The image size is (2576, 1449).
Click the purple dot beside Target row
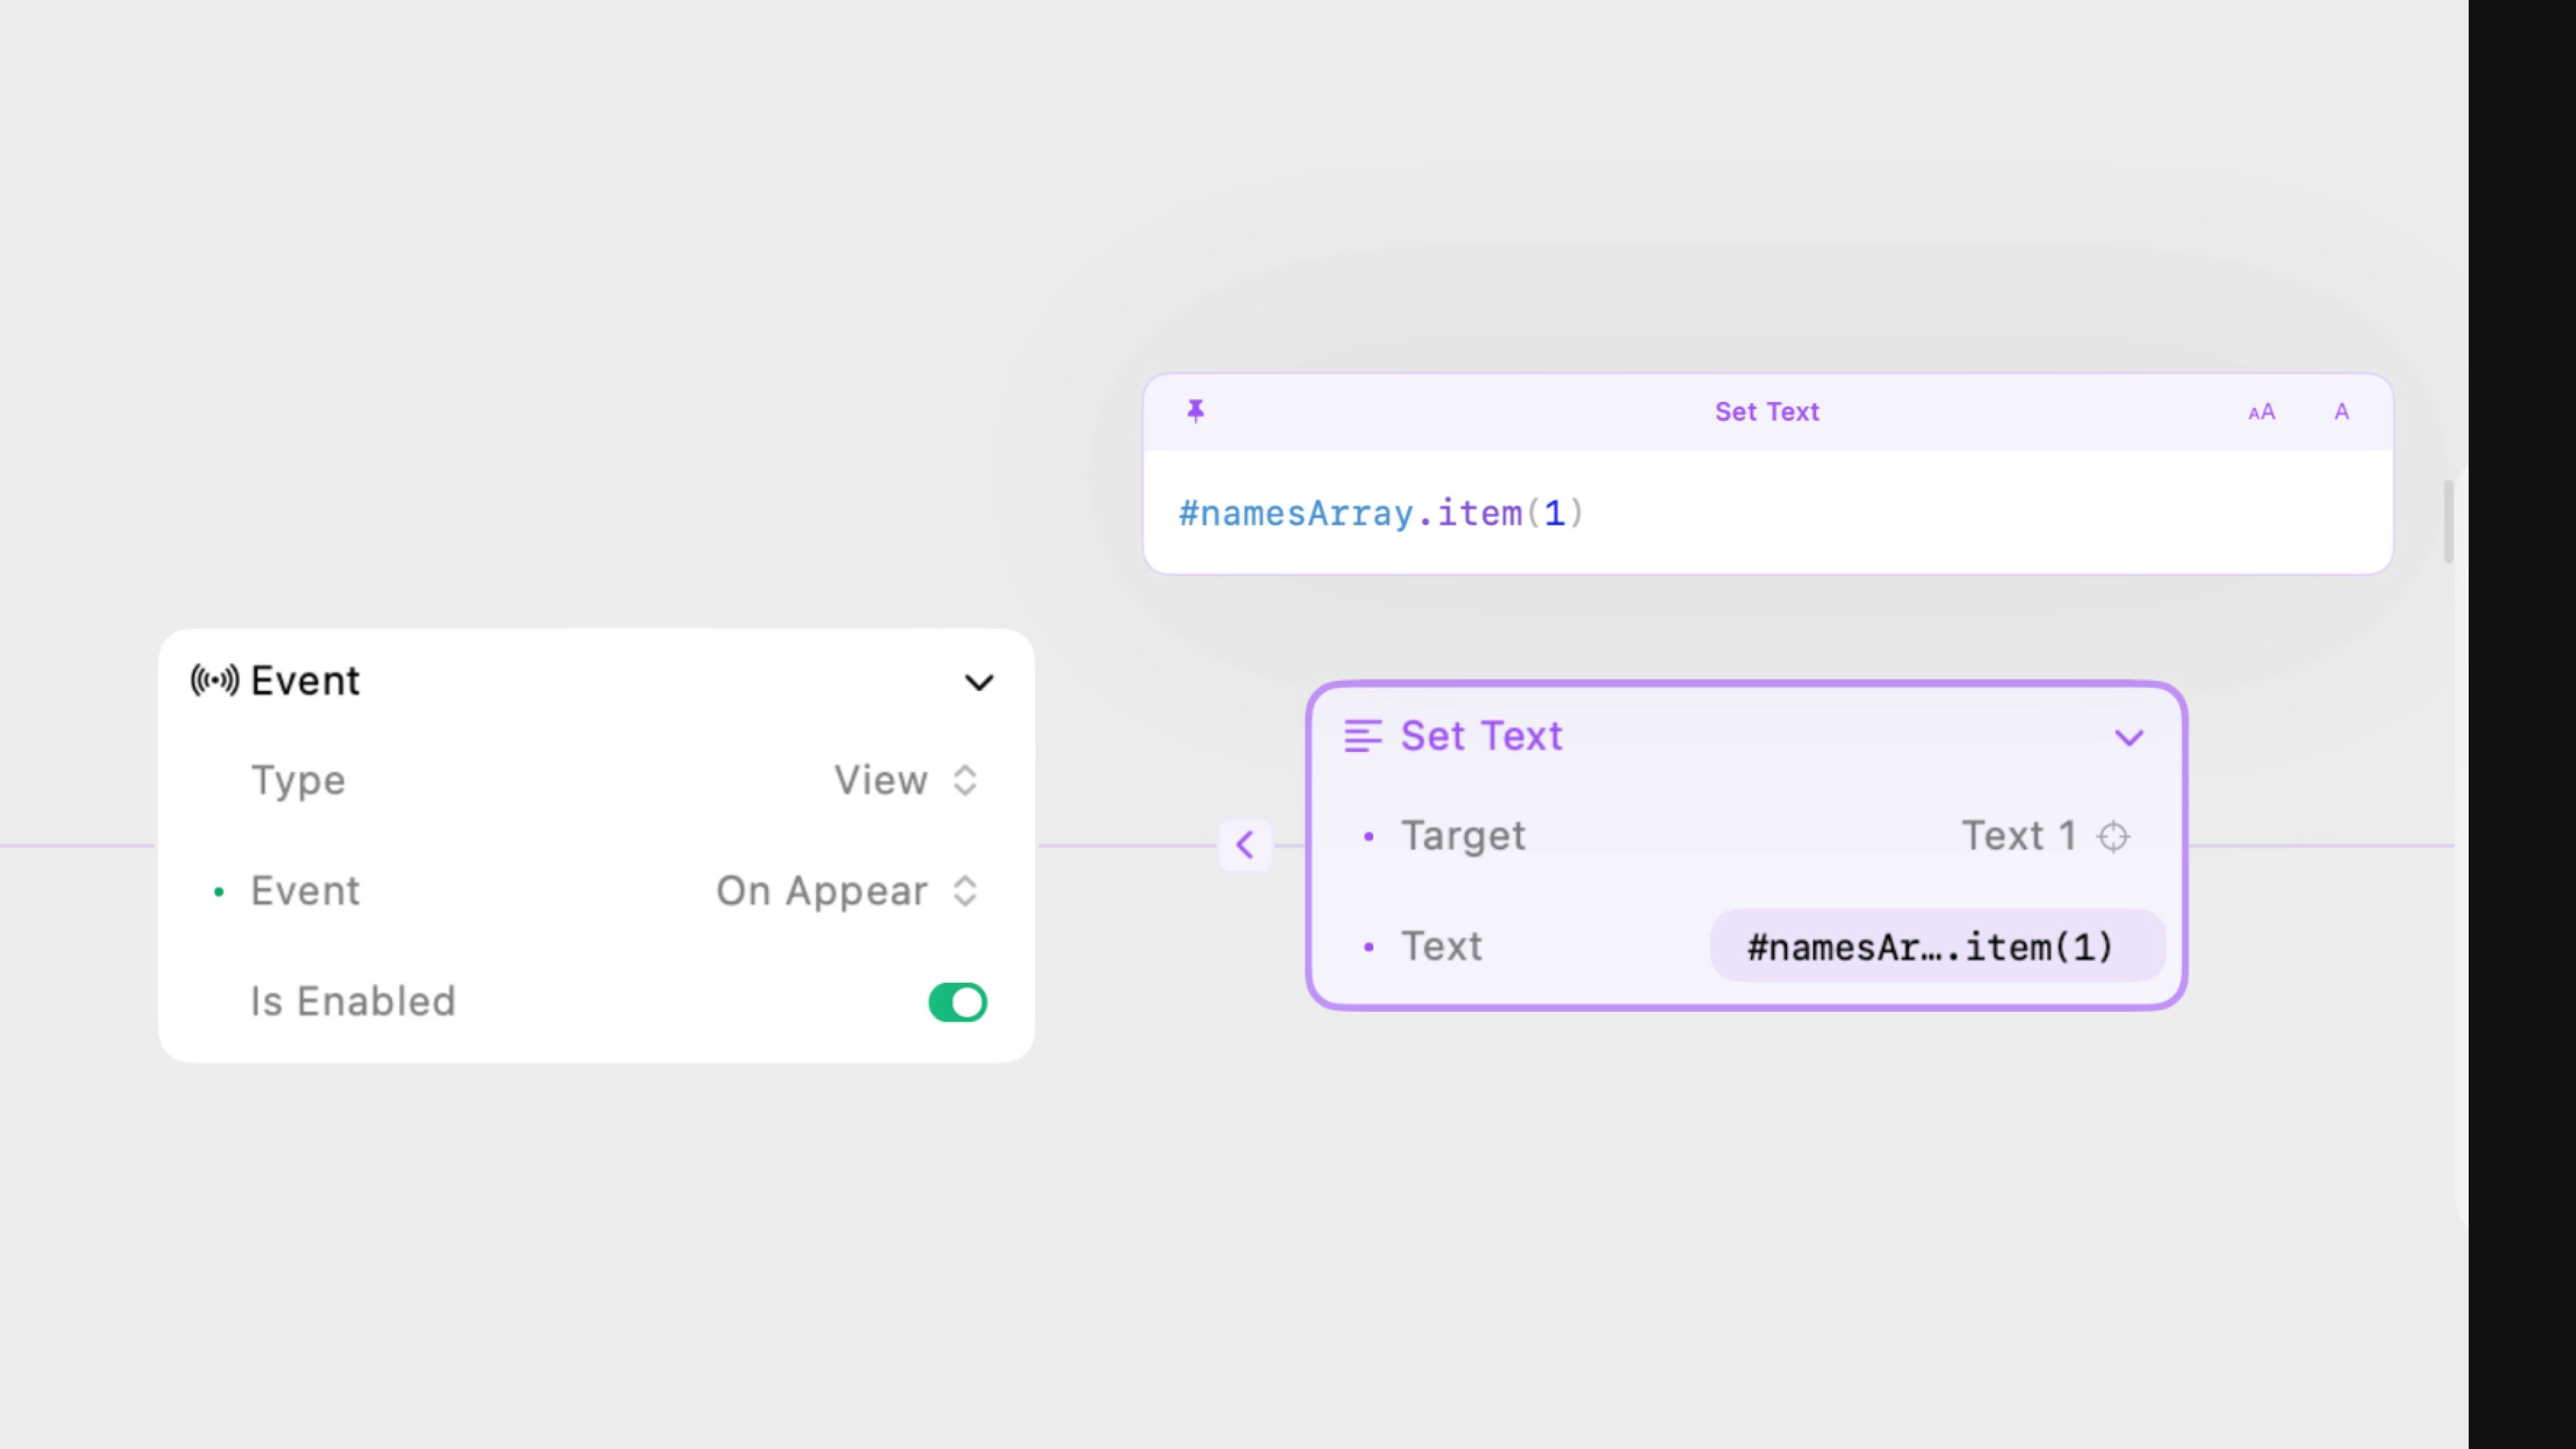coord(1369,836)
